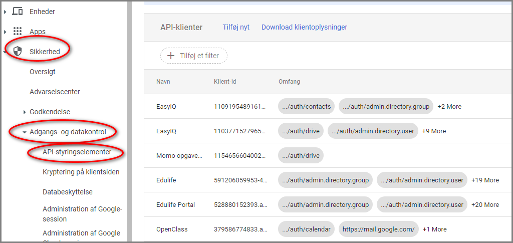
Task: Open Oversigt under Sikkerhed
Action: (43, 72)
